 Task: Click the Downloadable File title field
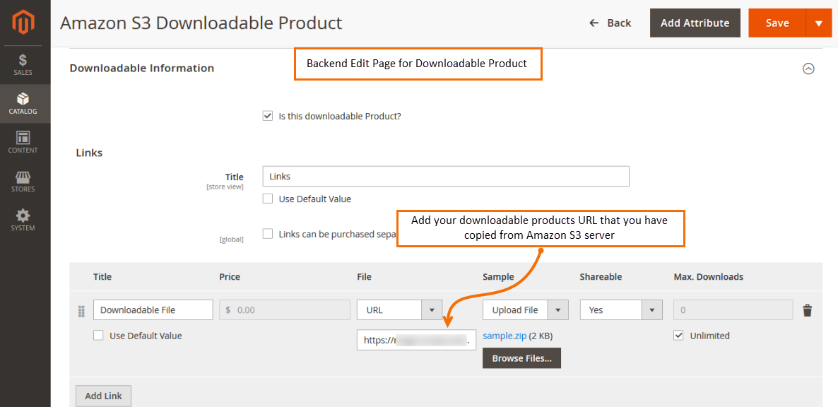153,309
